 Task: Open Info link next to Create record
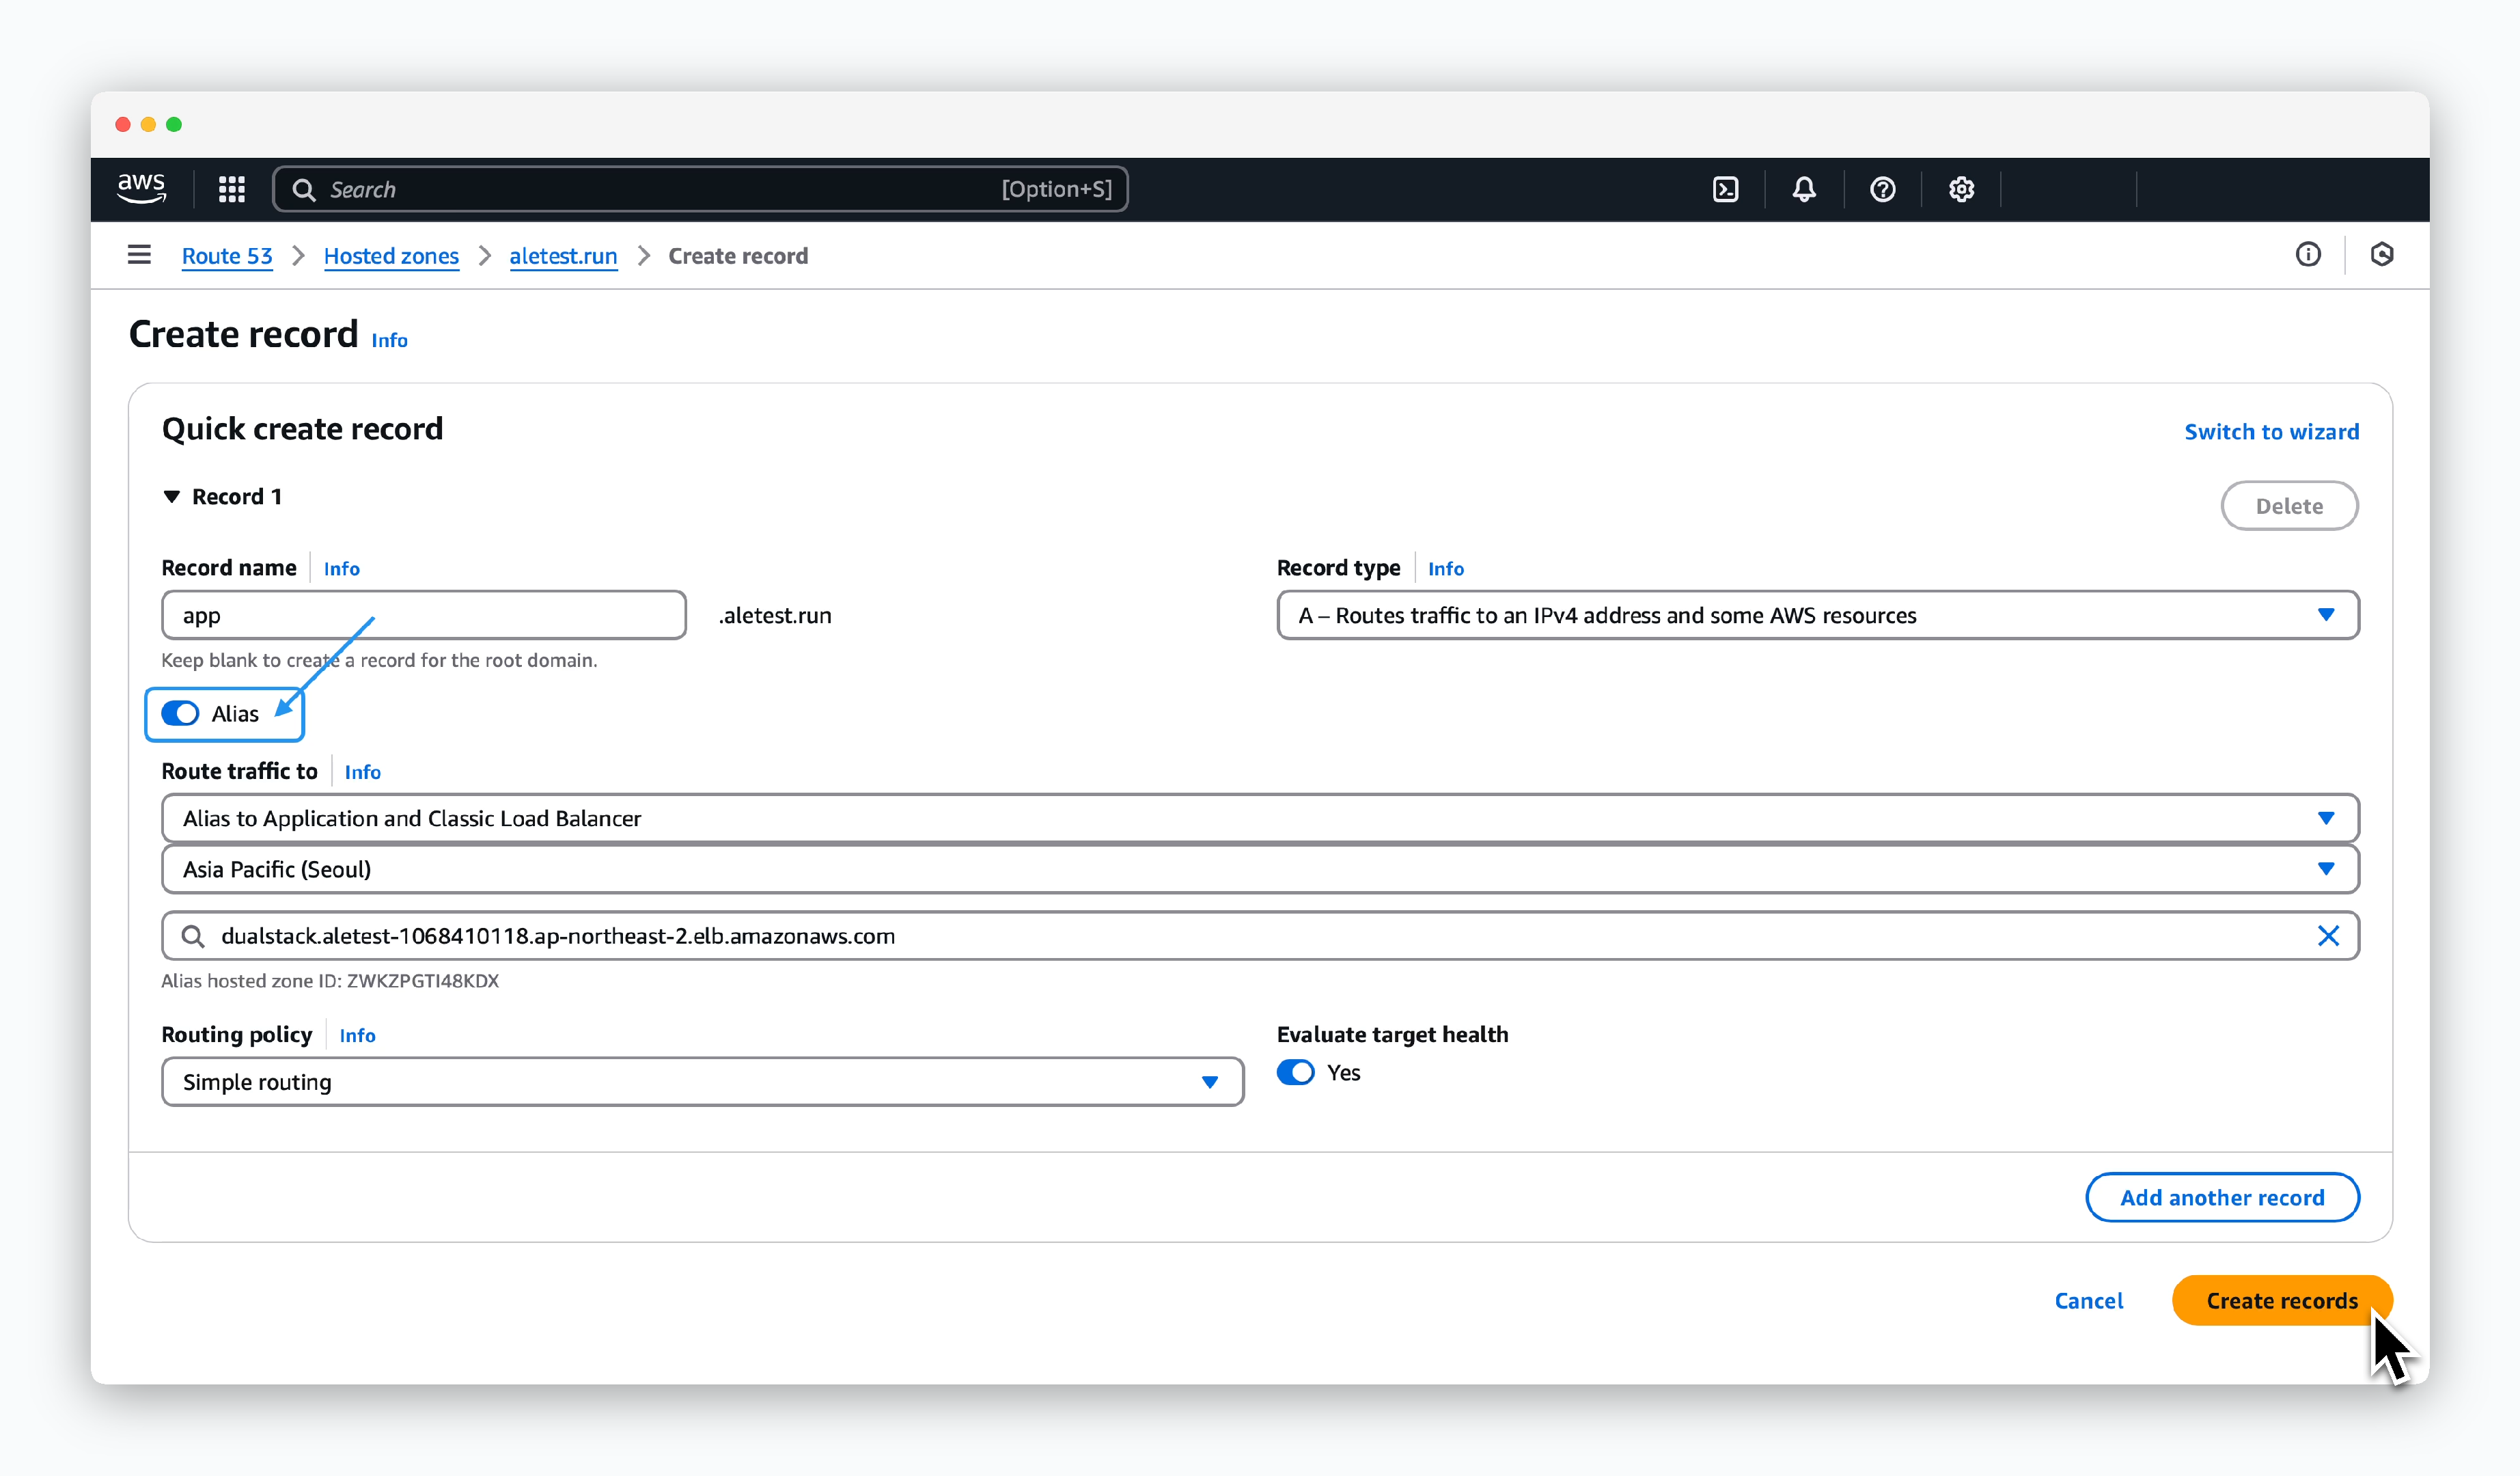(389, 340)
